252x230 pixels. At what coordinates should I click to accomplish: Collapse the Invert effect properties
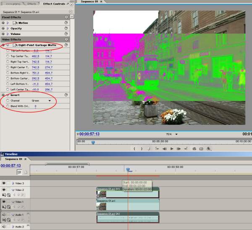8,95
